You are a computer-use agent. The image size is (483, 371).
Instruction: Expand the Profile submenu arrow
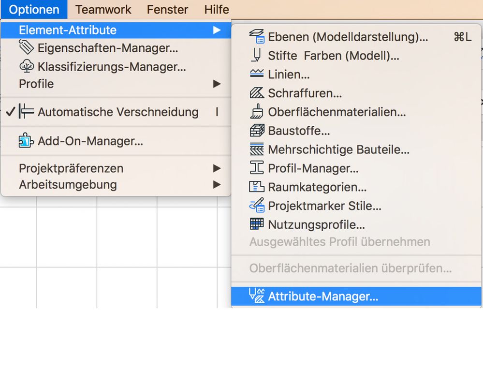[217, 84]
